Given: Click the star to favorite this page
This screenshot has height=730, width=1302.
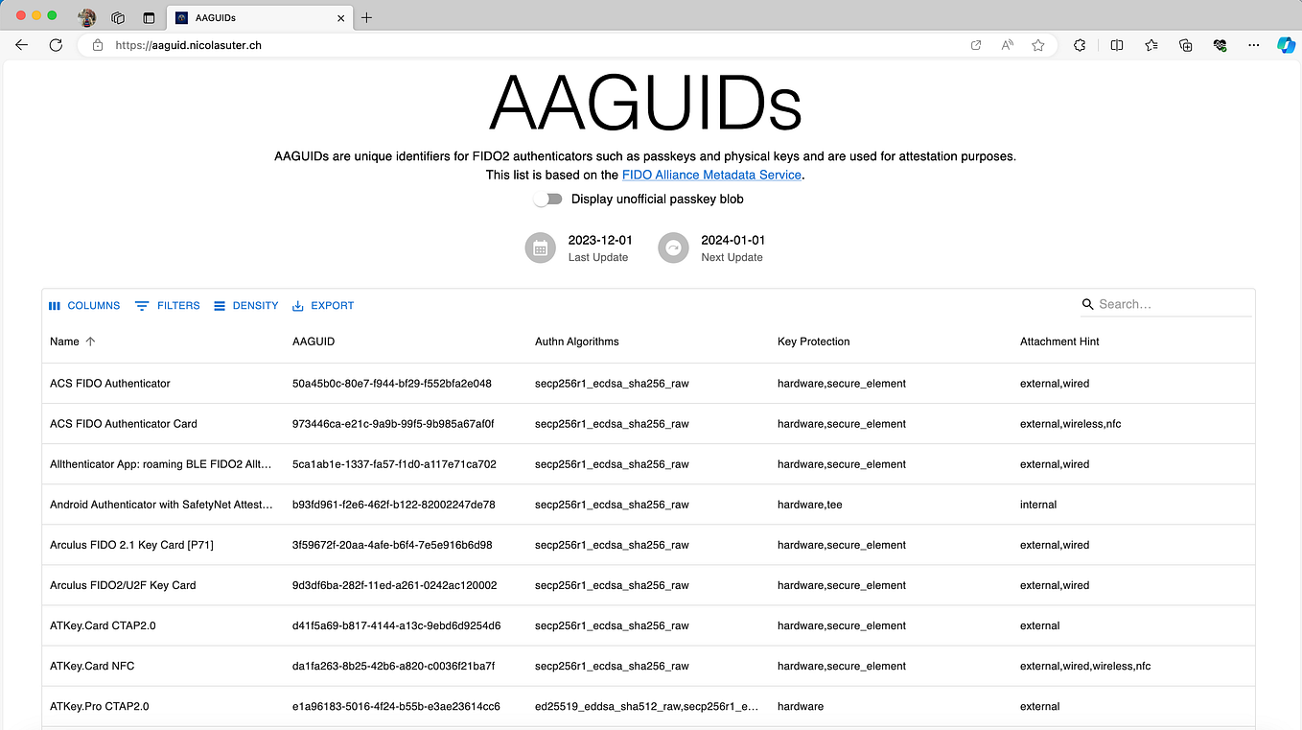Looking at the screenshot, I should coord(1038,45).
